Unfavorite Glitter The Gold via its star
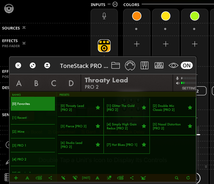The image size is (214, 184). (x=144, y=108)
